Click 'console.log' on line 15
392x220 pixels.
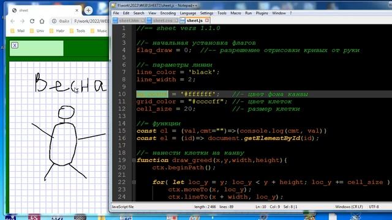click(x=262, y=131)
